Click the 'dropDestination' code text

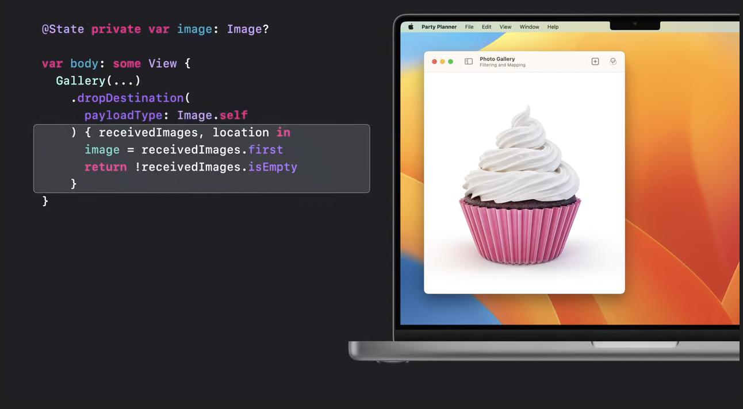click(131, 98)
